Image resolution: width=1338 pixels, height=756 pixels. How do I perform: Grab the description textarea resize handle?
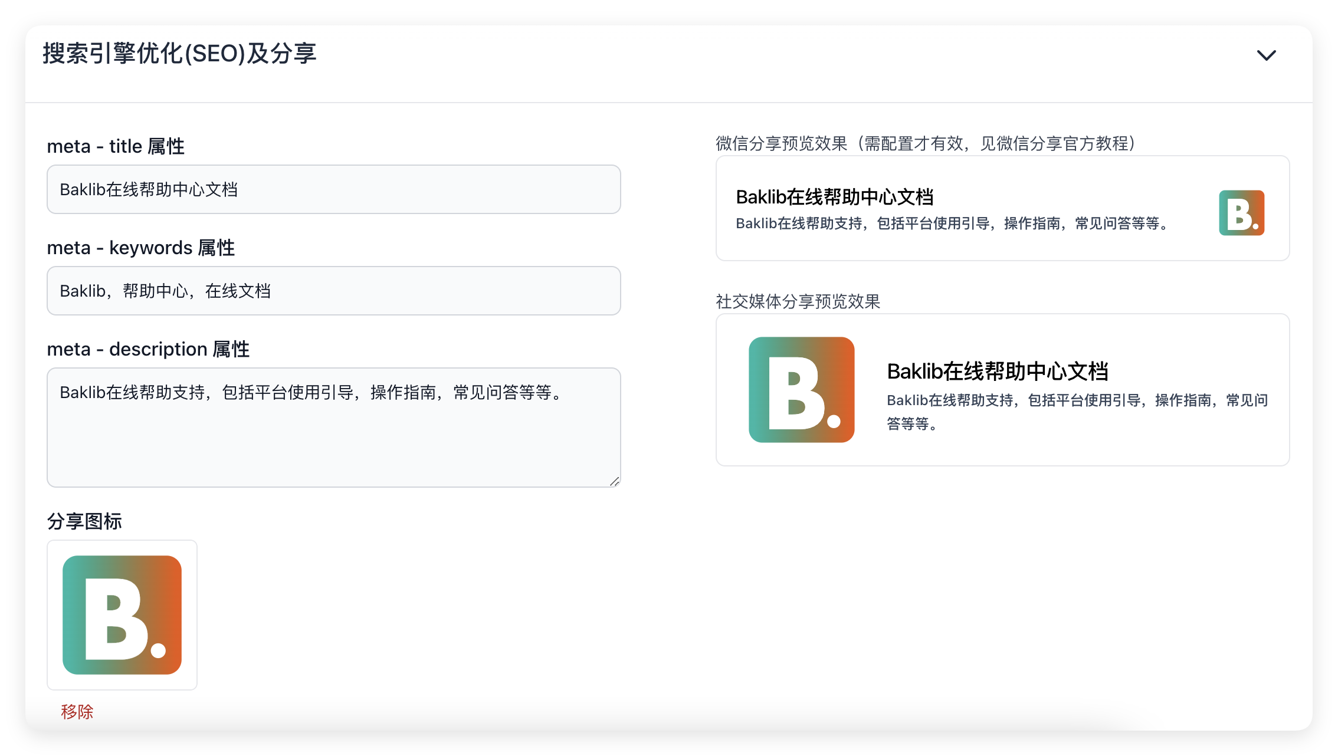[x=614, y=481]
